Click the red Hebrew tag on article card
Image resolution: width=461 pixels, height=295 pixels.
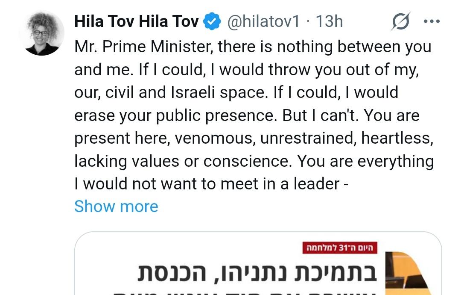[x=340, y=248]
